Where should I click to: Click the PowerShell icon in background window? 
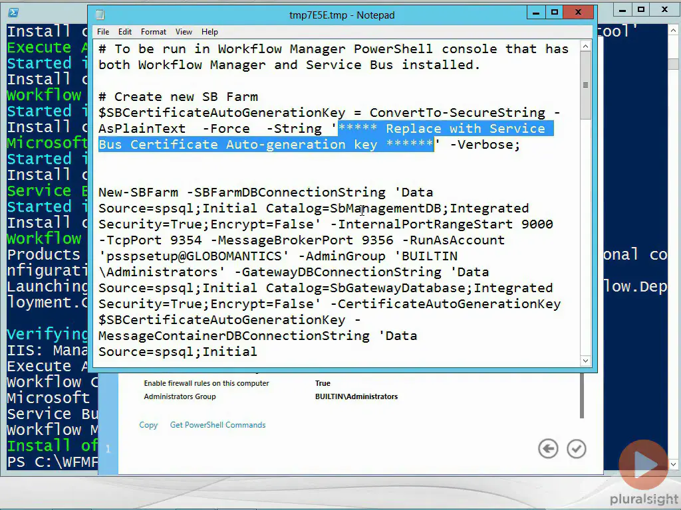[13, 13]
